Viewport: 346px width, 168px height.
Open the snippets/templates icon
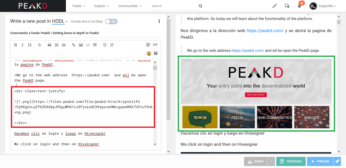pos(148,45)
